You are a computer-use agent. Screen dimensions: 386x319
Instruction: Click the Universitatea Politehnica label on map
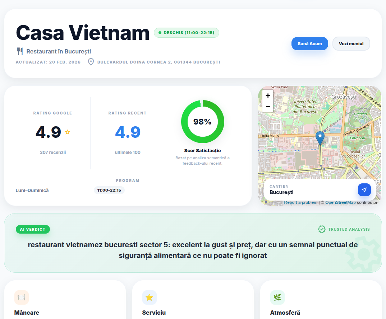point(305,107)
